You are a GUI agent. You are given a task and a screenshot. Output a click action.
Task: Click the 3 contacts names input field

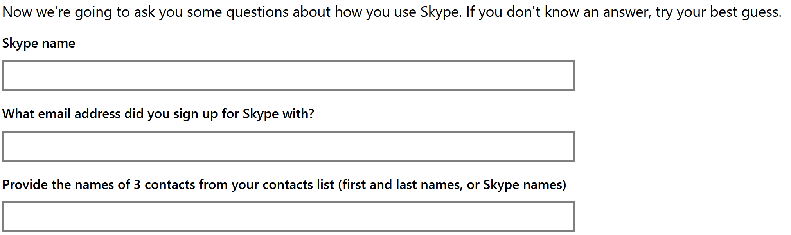point(288,217)
